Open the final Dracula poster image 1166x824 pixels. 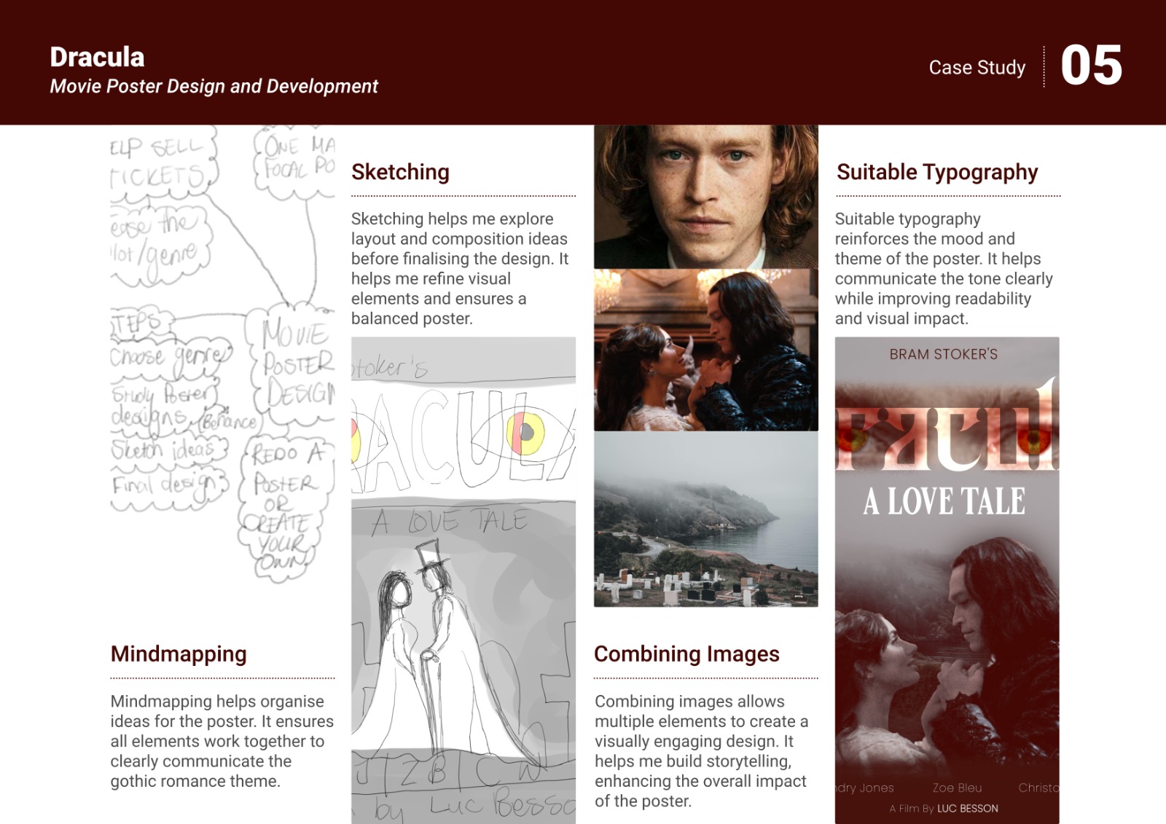click(947, 580)
